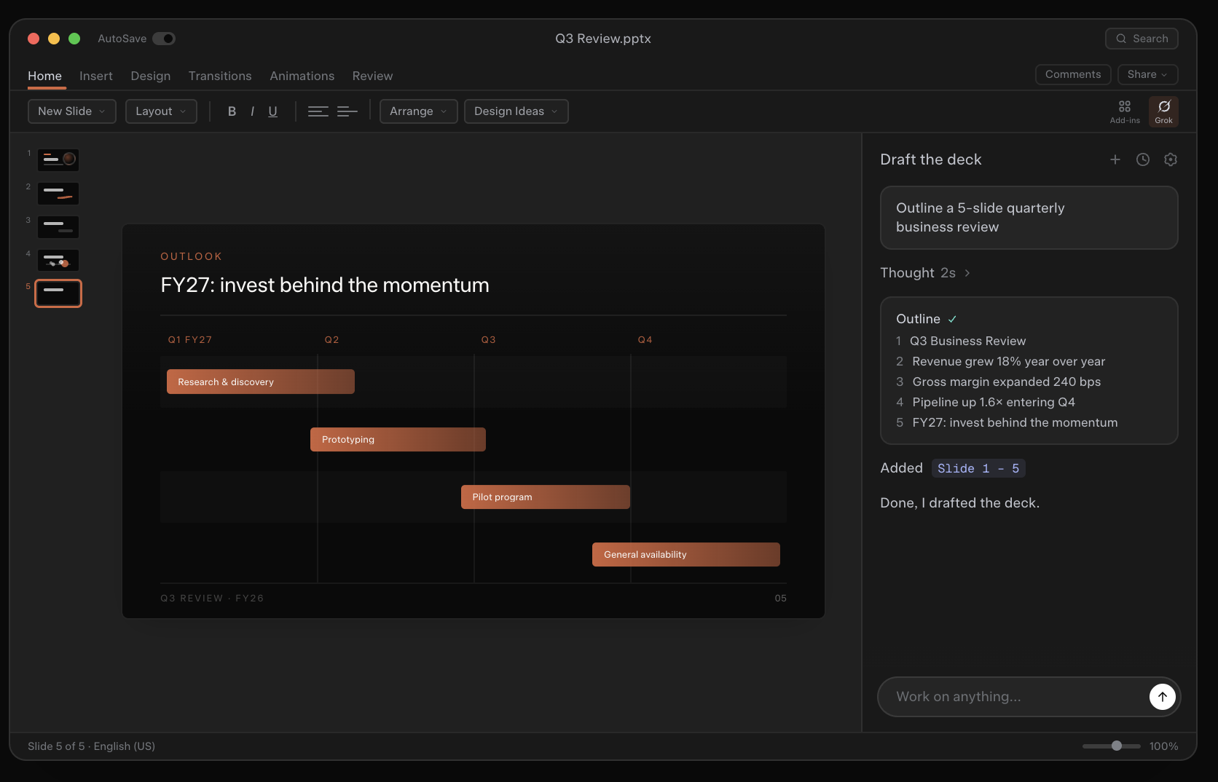The height and width of the screenshot is (782, 1218).
Task: Click the 'Q2' column label
Action: click(x=332, y=340)
